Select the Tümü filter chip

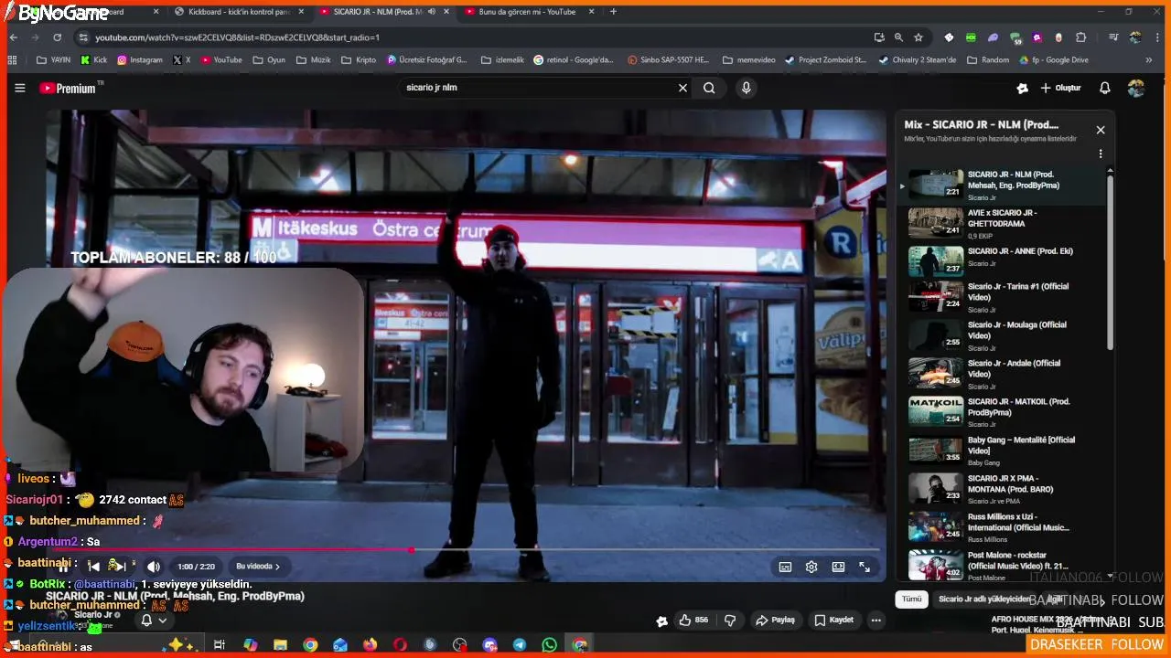pyautogui.click(x=912, y=600)
